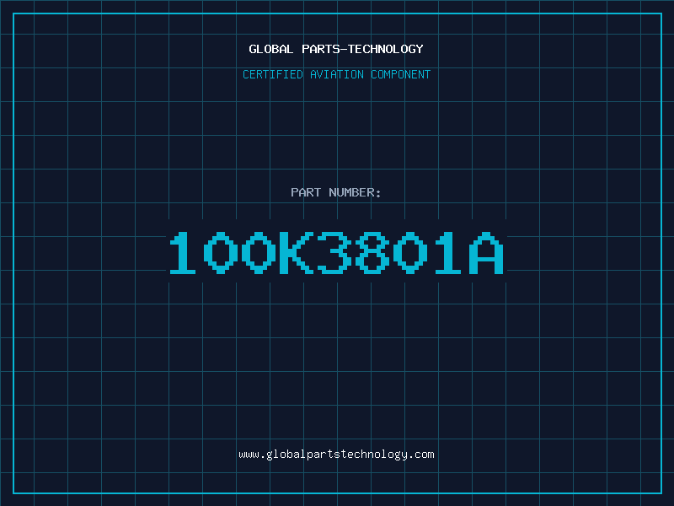Open www.globalpartstechnology.com link
This screenshot has height=506, width=674.
(336, 455)
